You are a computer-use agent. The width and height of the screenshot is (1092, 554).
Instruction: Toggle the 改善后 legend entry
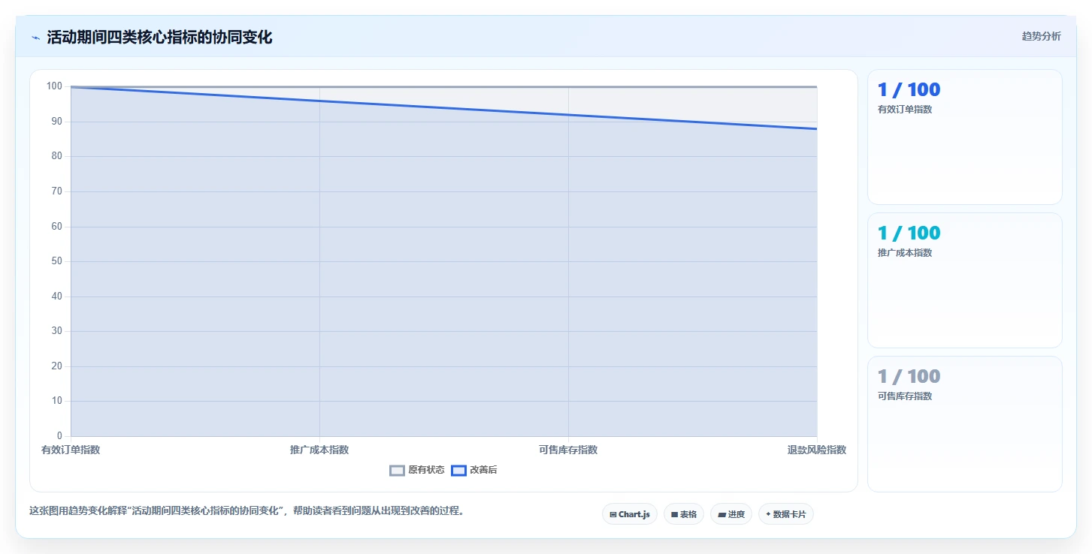point(474,470)
